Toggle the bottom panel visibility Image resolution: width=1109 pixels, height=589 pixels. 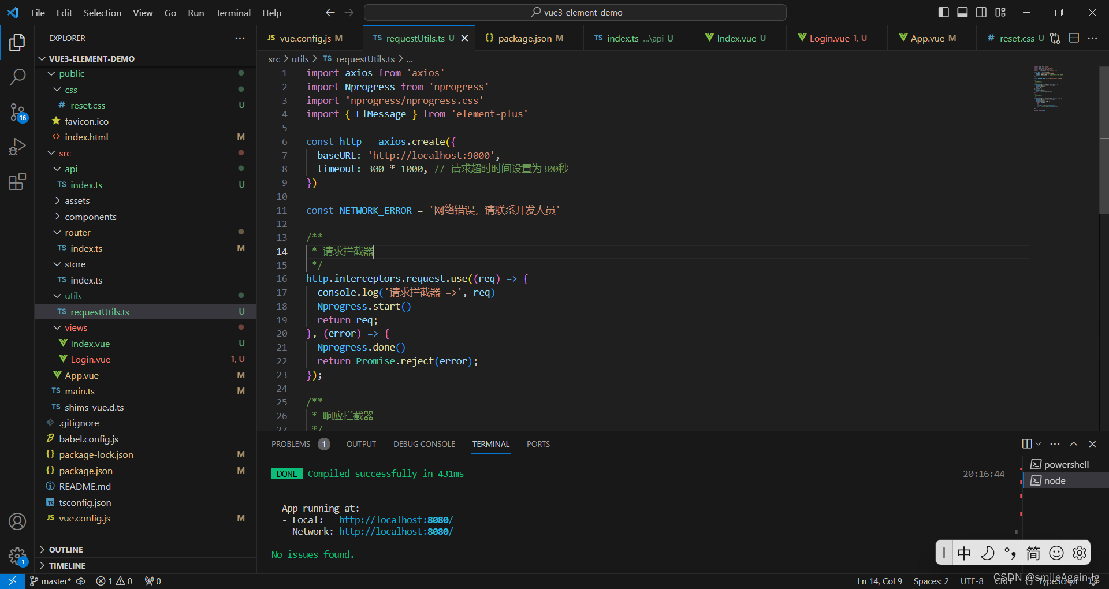pyautogui.click(x=962, y=12)
